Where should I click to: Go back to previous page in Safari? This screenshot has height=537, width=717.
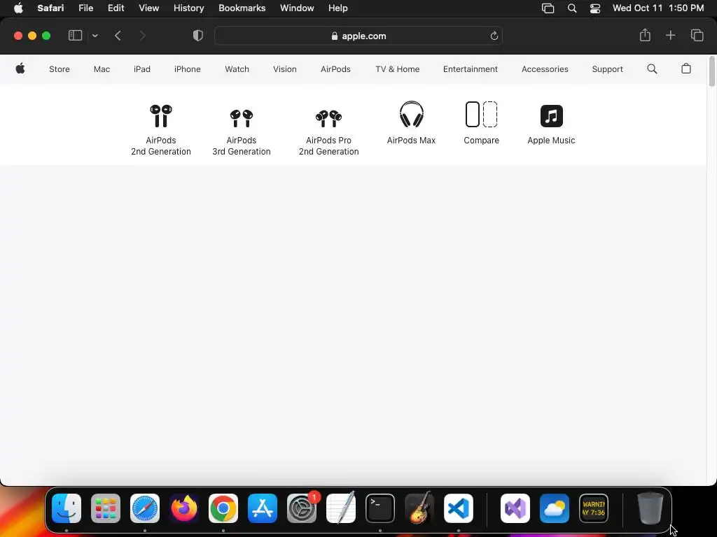(x=118, y=36)
